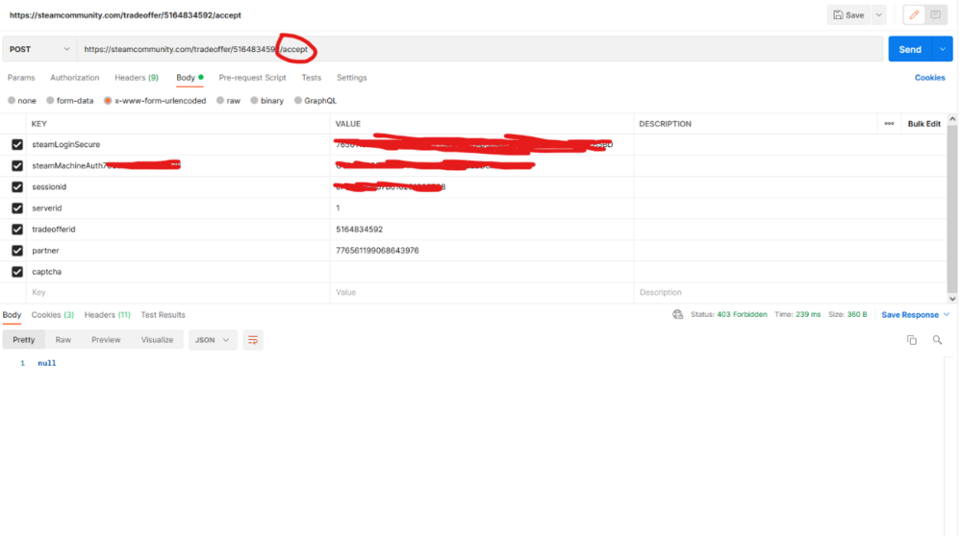This screenshot has height=536, width=962.
Task: Click the request title URL at top
Action: pos(125,15)
